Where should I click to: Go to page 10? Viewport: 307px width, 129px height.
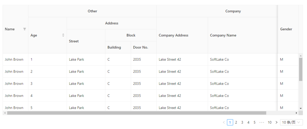(x=269, y=122)
